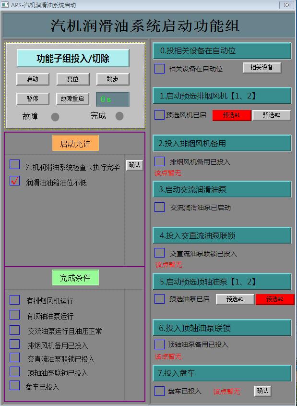Open the 相关设备 button
297x406 pixels.
261,68
